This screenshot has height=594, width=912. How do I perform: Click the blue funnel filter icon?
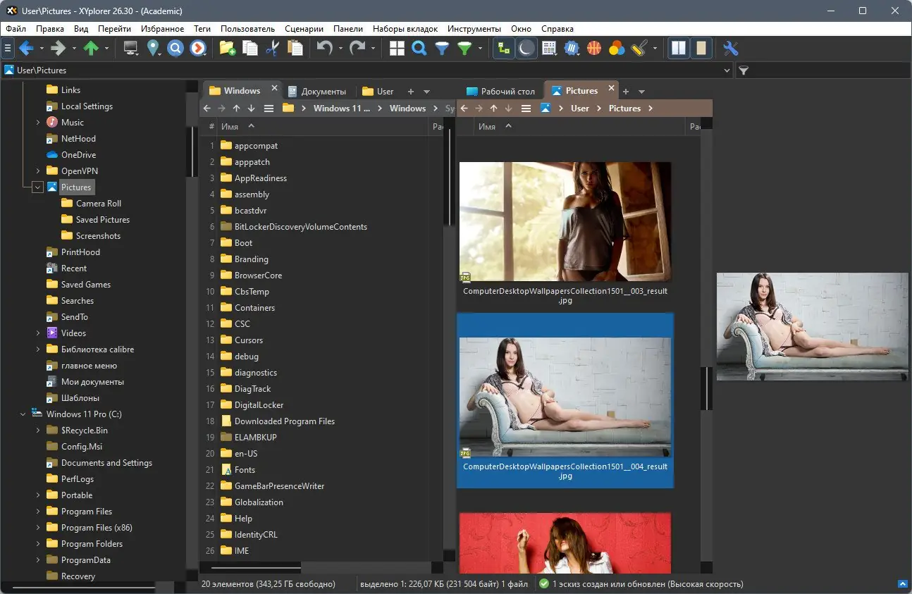(x=442, y=48)
